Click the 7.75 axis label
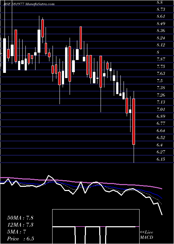This screenshot has width=174, height=244. (161, 67)
